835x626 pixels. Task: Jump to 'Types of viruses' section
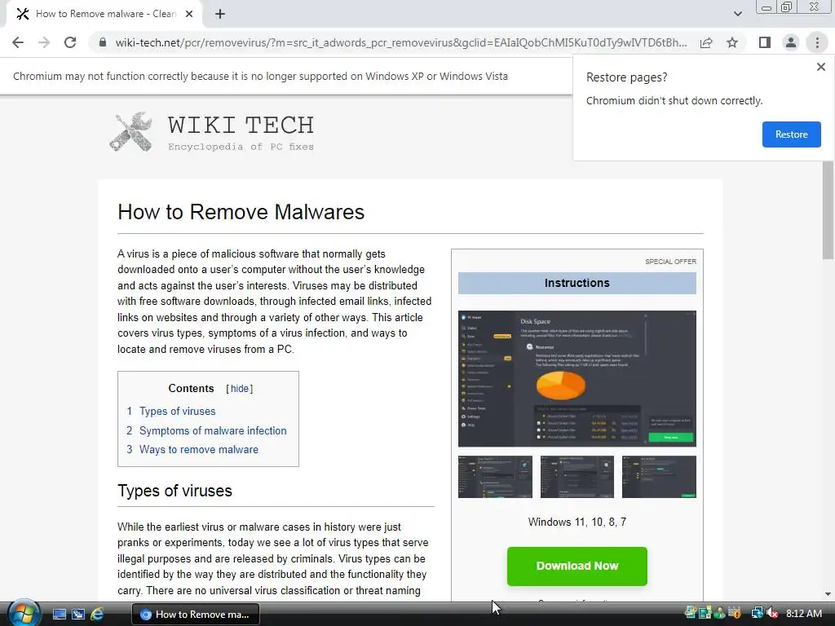pos(177,411)
